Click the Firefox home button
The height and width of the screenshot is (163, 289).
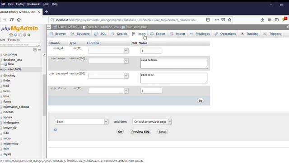click(19, 19)
